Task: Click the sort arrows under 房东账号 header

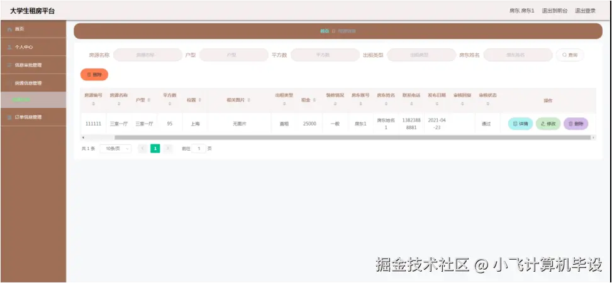Action: coord(360,104)
